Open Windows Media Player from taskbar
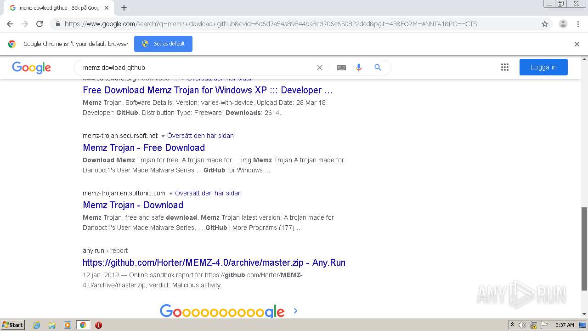 point(68,325)
